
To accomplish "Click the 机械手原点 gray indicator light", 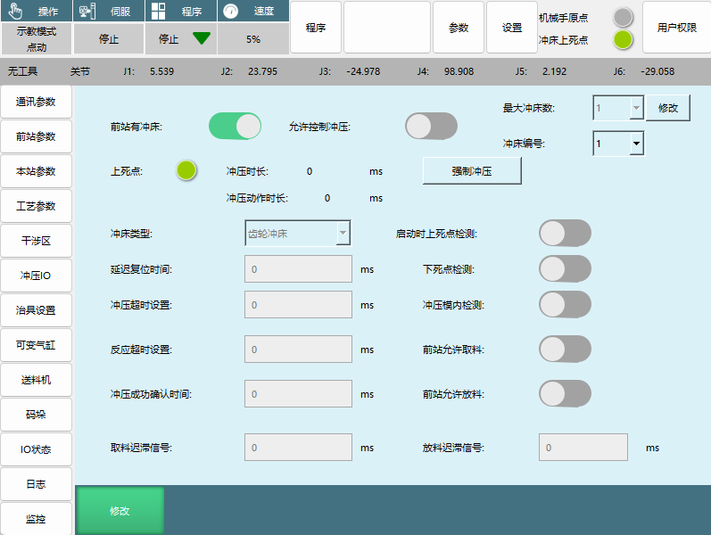I will click(623, 17).
